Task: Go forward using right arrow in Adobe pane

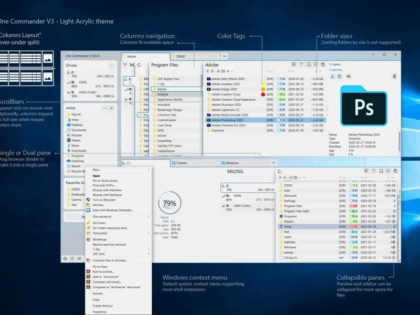Action: pyautogui.click(x=218, y=71)
